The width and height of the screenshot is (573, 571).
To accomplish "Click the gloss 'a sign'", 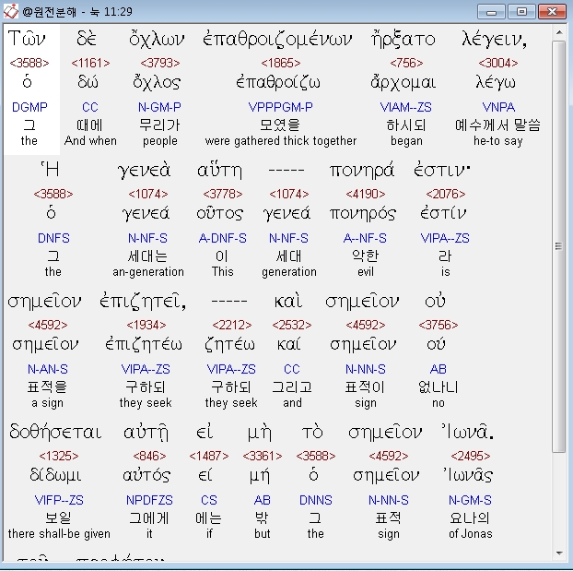I will pos(48,403).
